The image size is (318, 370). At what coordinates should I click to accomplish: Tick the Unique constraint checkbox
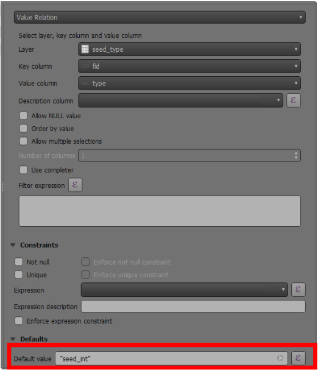click(x=19, y=275)
